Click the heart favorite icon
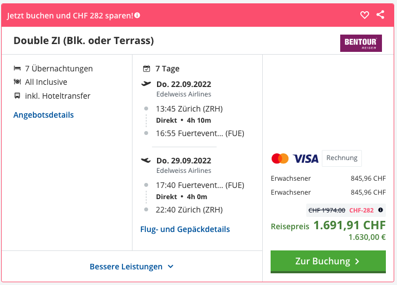Viewport: 397px width, 285px height. [x=365, y=15]
